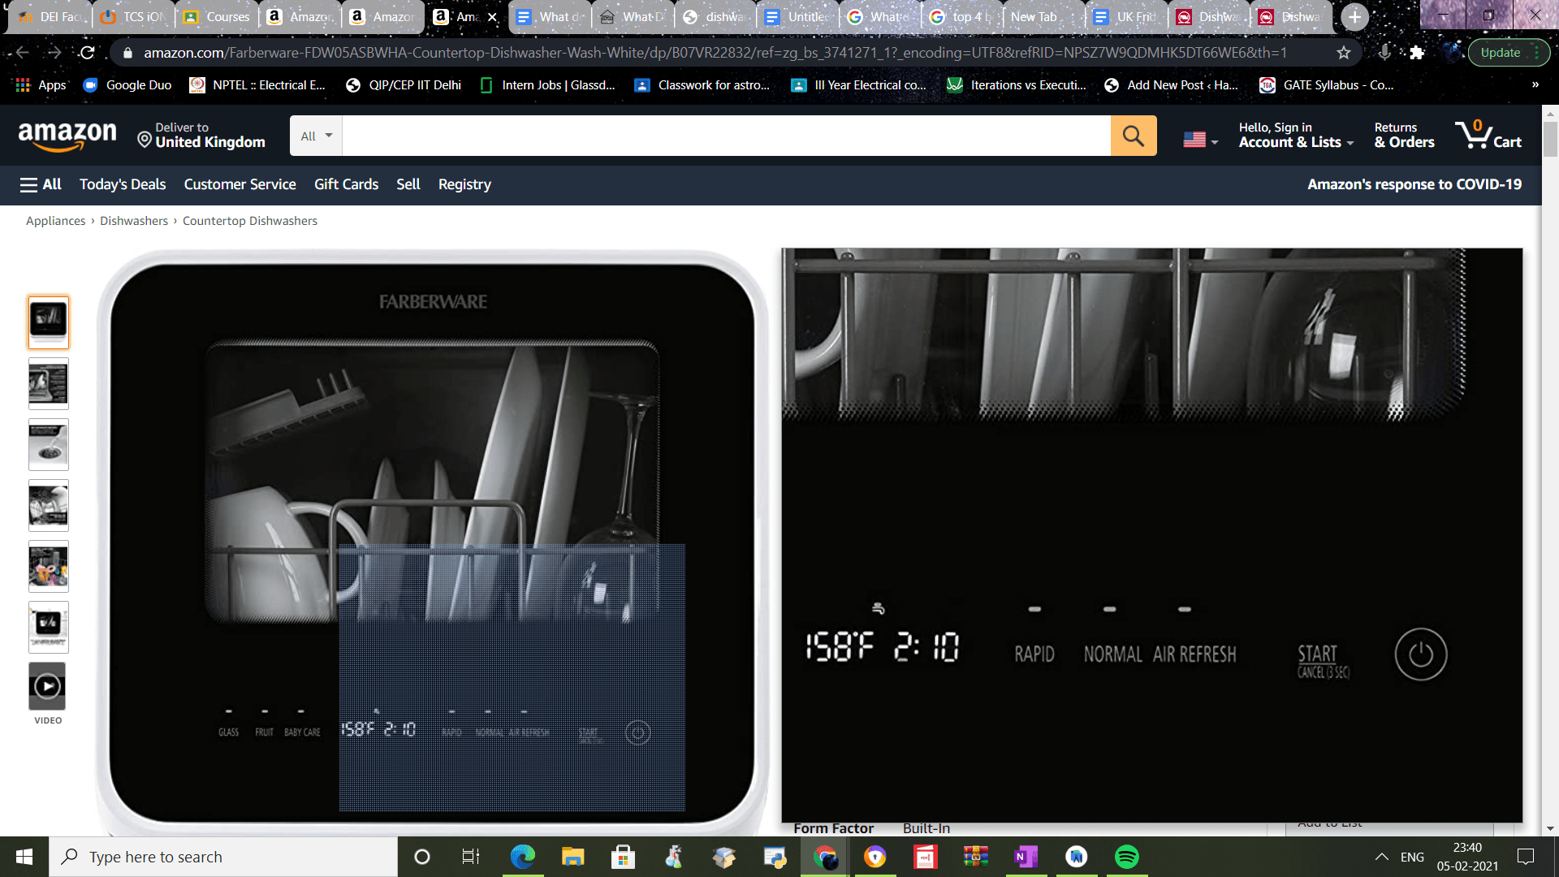Switch to the New Tab browser tab
This screenshot has height=877, width=1559.
point(1043,16)
